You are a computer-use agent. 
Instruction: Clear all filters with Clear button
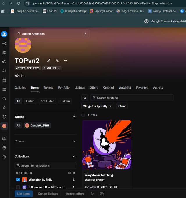click(122, 106)
